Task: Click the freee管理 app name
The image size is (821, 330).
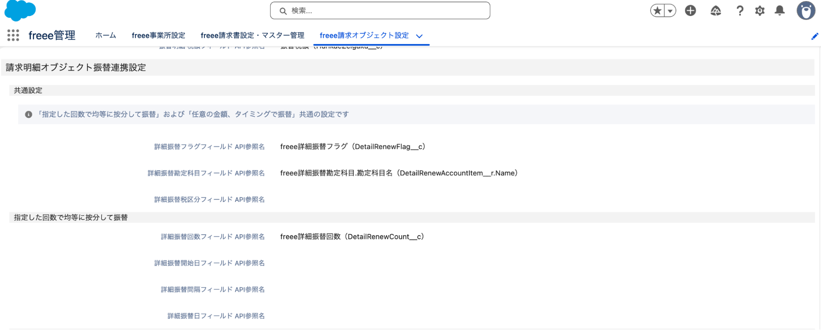Action: coord(52,35)
